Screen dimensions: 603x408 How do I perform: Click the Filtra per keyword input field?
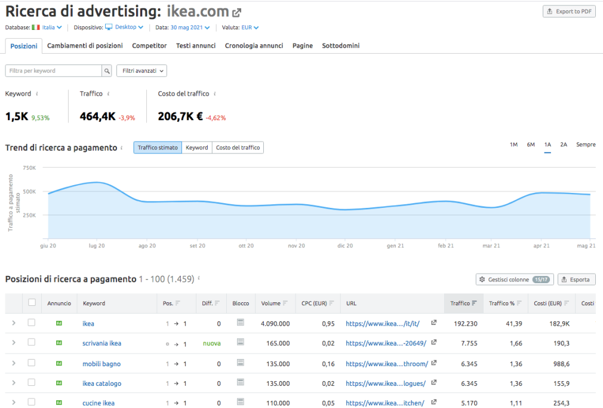54,71
